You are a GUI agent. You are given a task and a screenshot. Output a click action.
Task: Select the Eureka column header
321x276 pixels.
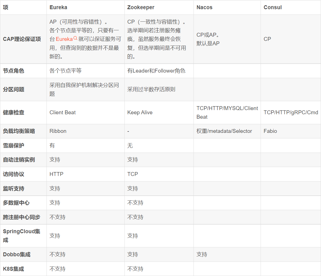[58, 7]
